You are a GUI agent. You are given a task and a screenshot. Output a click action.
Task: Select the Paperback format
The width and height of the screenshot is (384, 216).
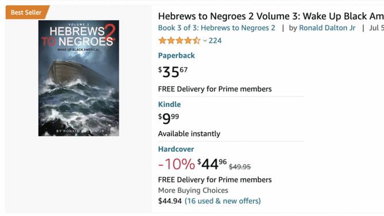pyautogui.click(x=176, y=56)
